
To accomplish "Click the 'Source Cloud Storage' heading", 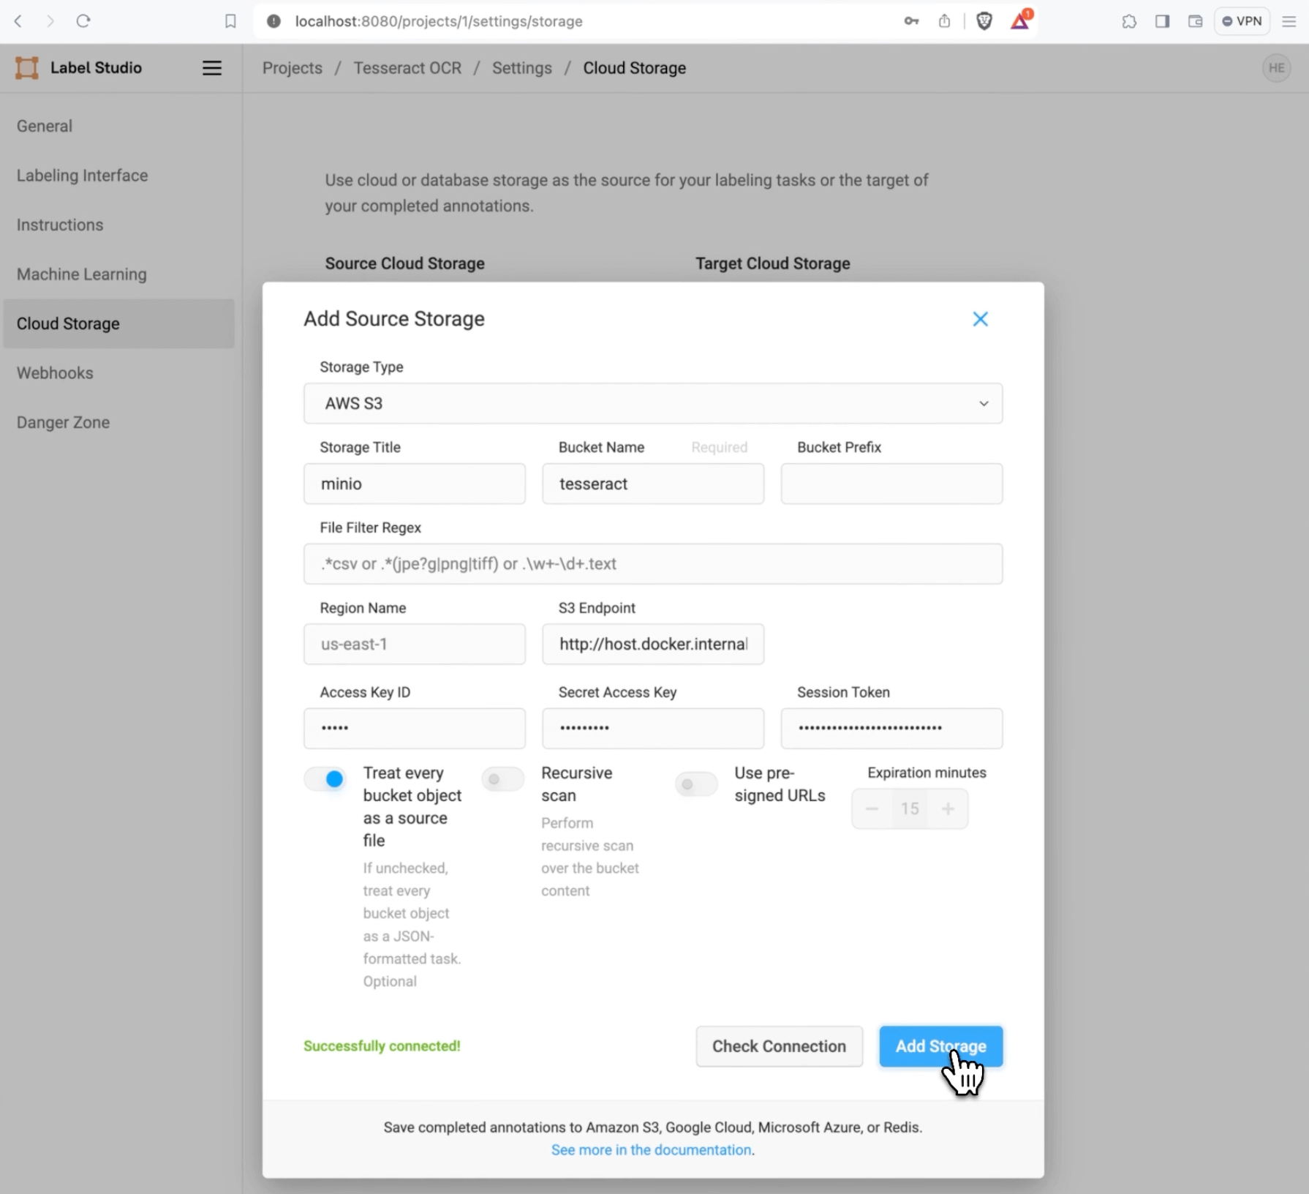I will click(404, 263).
